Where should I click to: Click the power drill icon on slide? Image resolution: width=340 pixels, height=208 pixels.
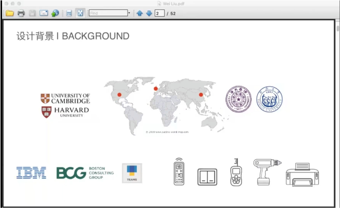(267, 172)
